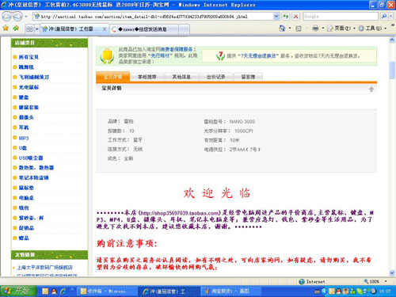Open 上海太平洋数码广场旗舰店 friend link
Viewport: 396px width, 297px height.
(44, 268)
